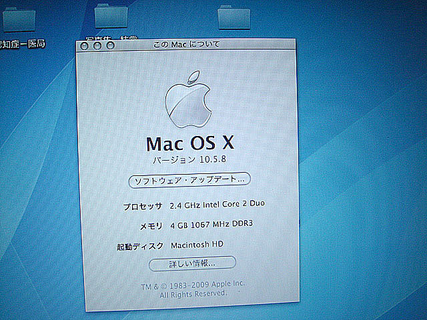Click the TM & © 1983-2009 Apple Inc. text
The width and height of the screenshot is (427, 320).
[x=193, y=285]
